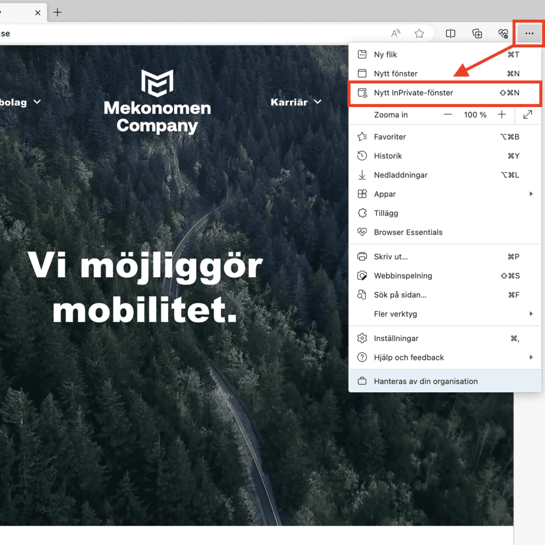This screenshot has height=545, width=545.
Task: Click Browser Essentials heart icon in toolbar
Action: click(503, 34)
